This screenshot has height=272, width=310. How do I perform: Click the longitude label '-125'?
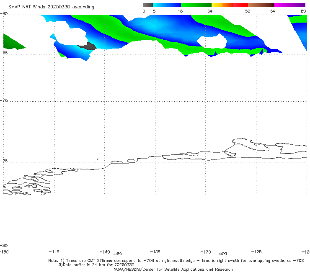[x=256, y=252]
